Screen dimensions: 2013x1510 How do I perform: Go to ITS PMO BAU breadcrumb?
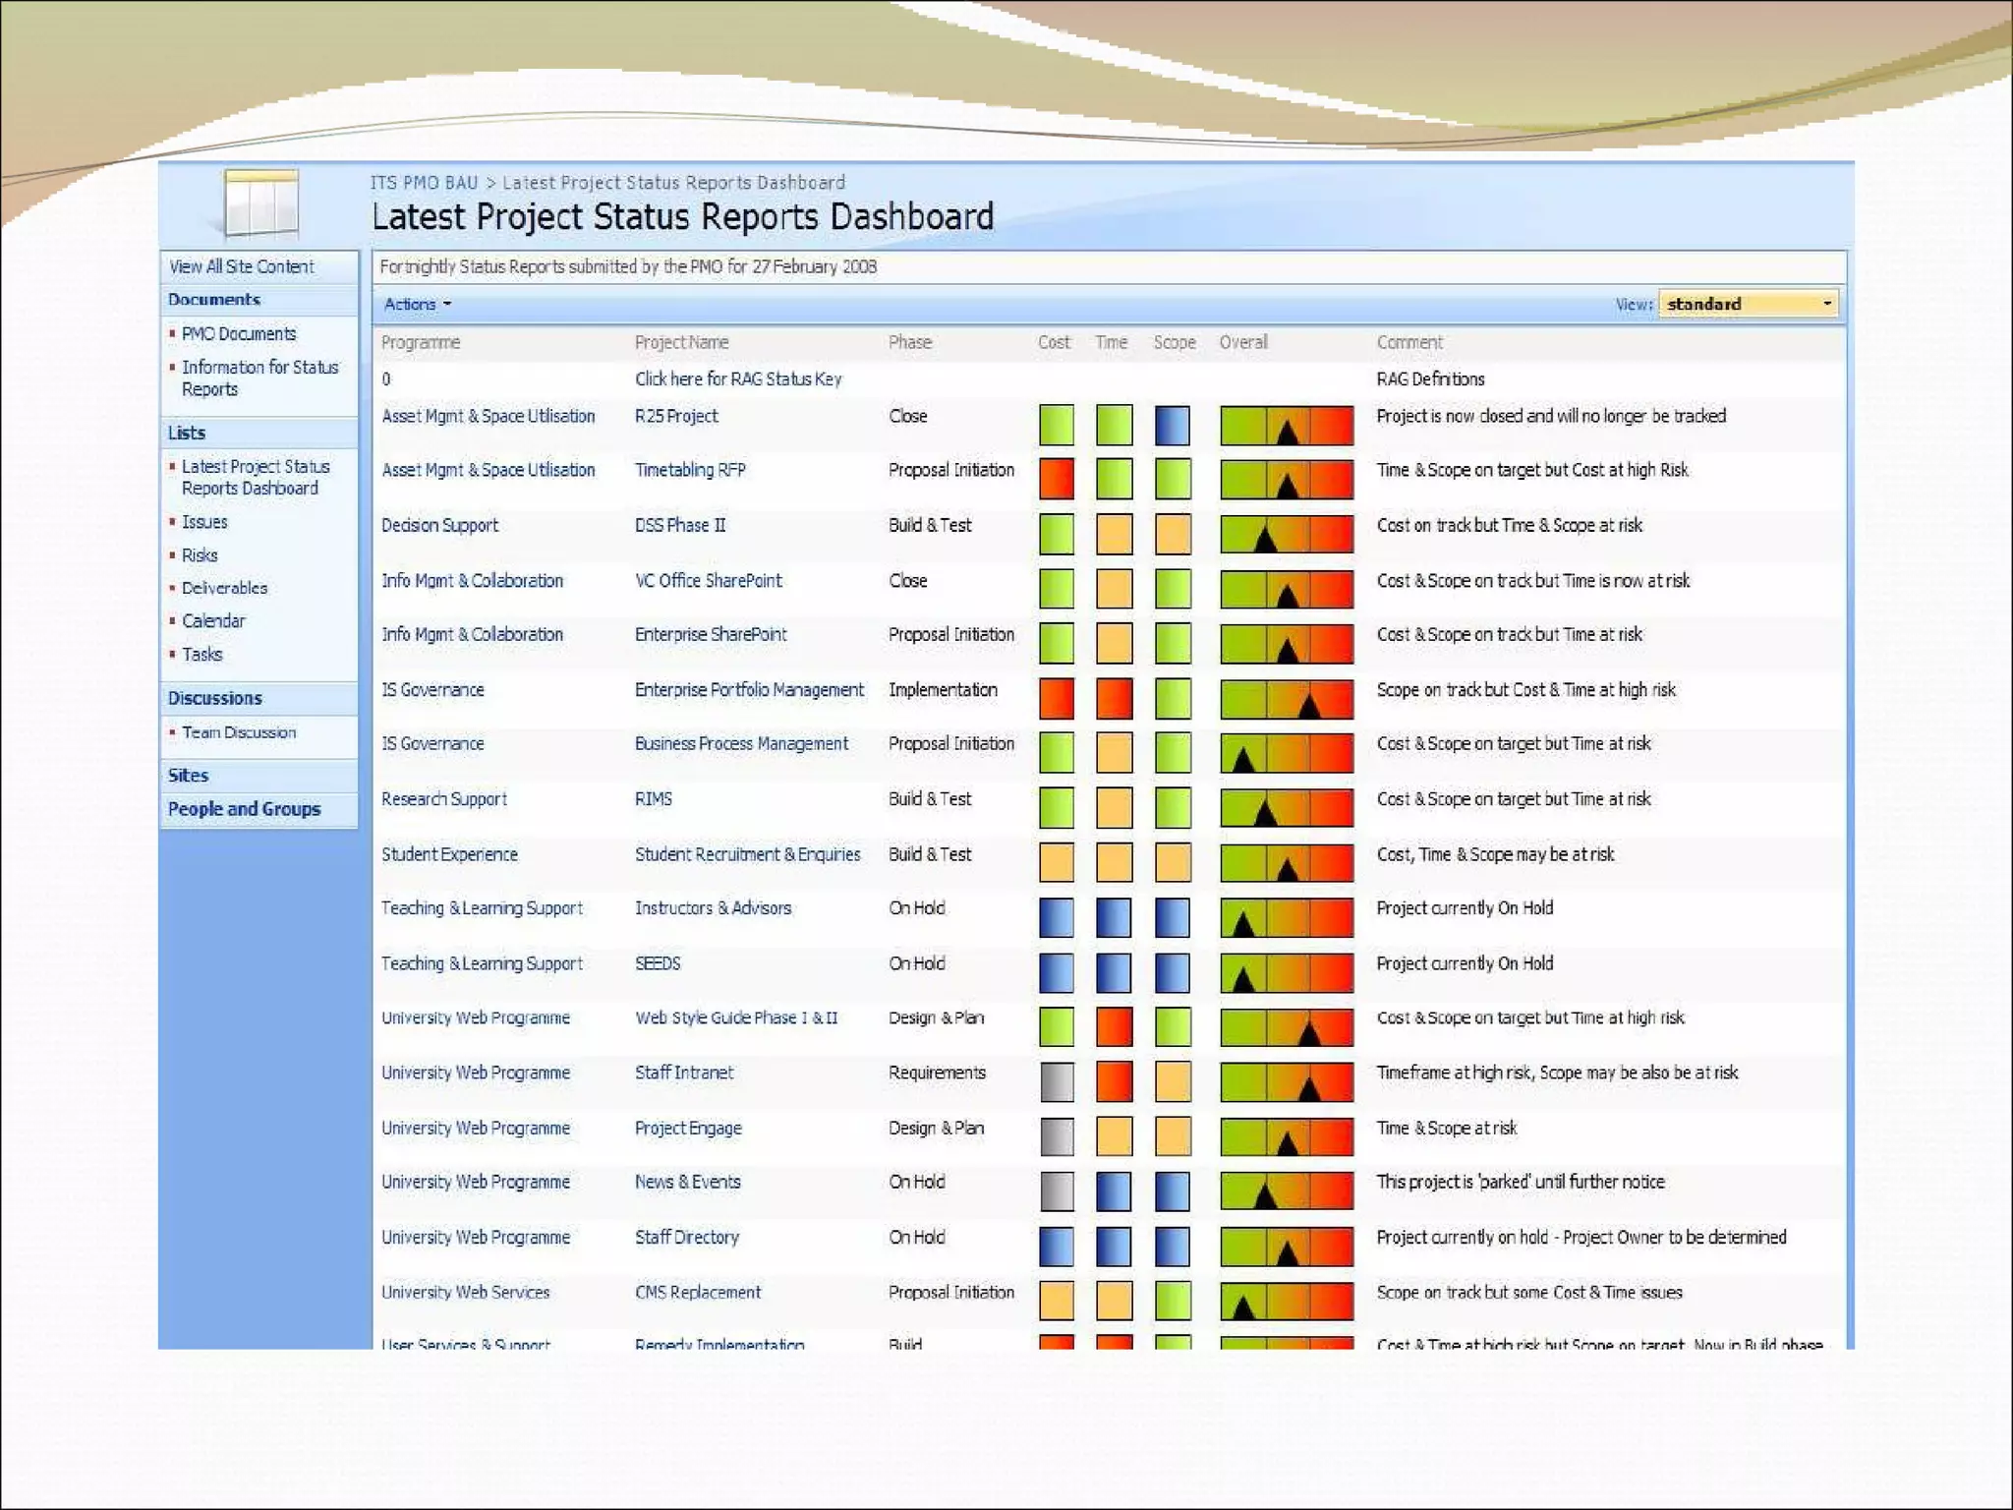[x=424, y=183]
